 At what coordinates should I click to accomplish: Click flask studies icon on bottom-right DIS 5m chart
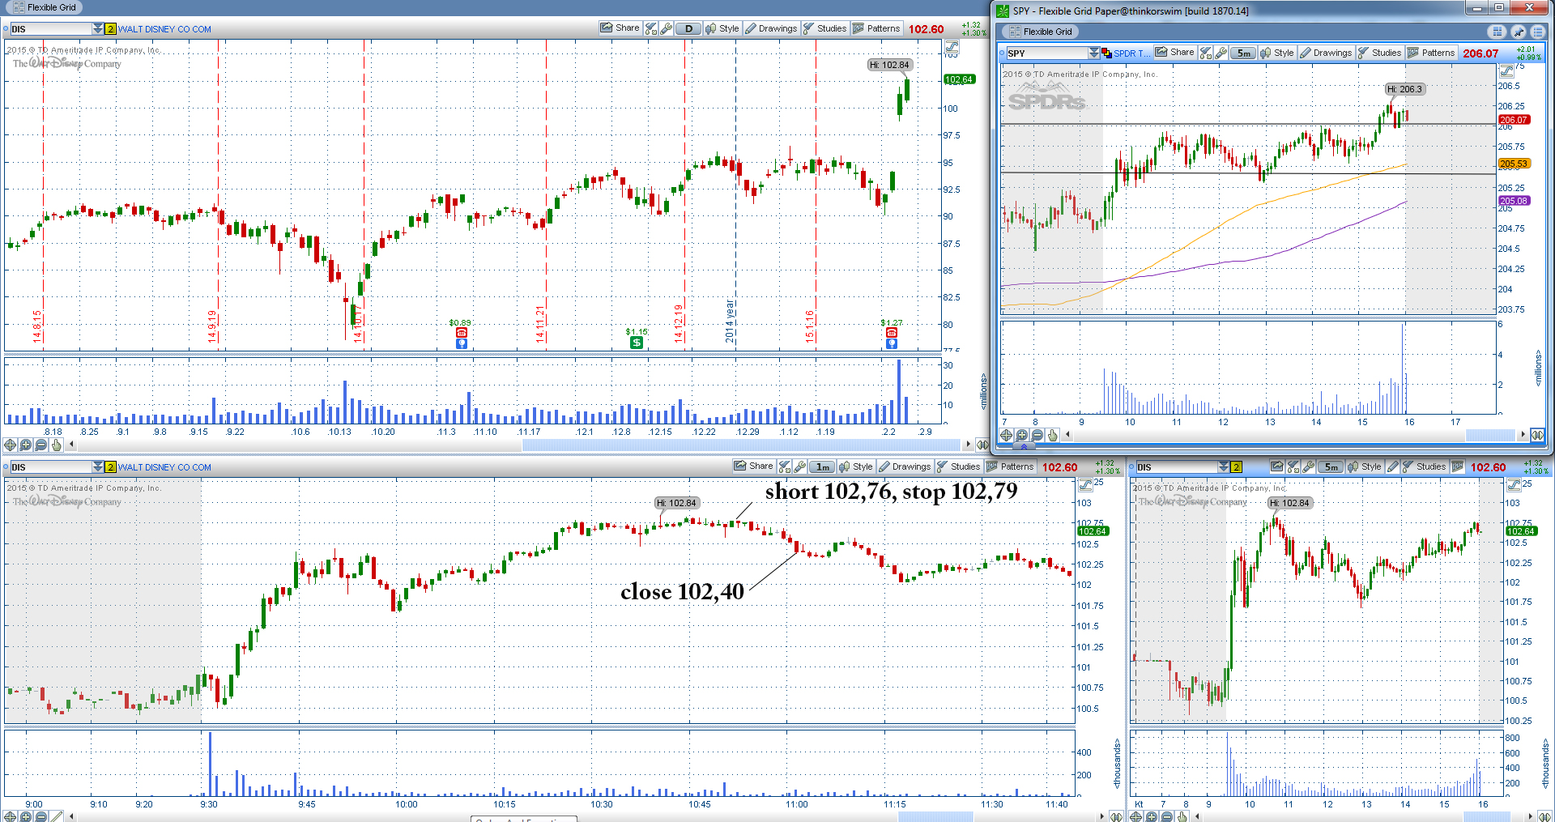1293,466
